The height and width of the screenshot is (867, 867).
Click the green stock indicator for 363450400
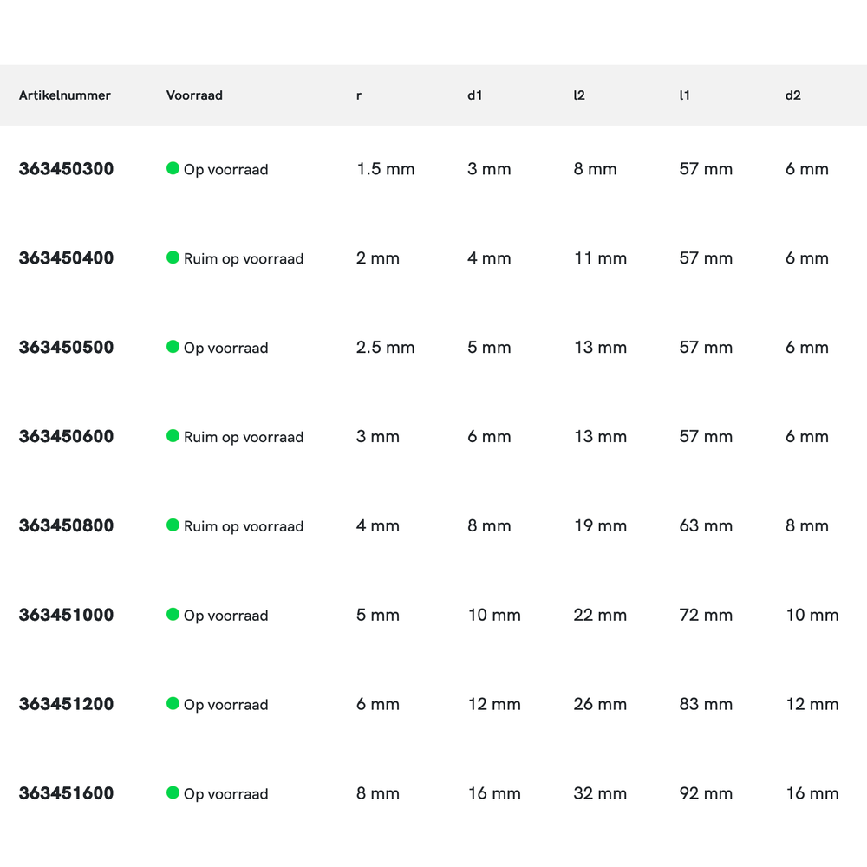pyautogui.click(x=173, y=257)
